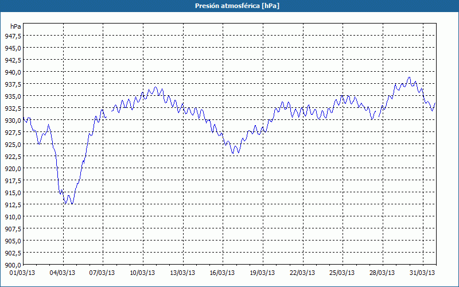Select the 927,5 y-axis tick label
The width and height of the screenshot is (459, 287).
click(13, 133)
